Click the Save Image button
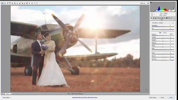 tap(6, 97)
